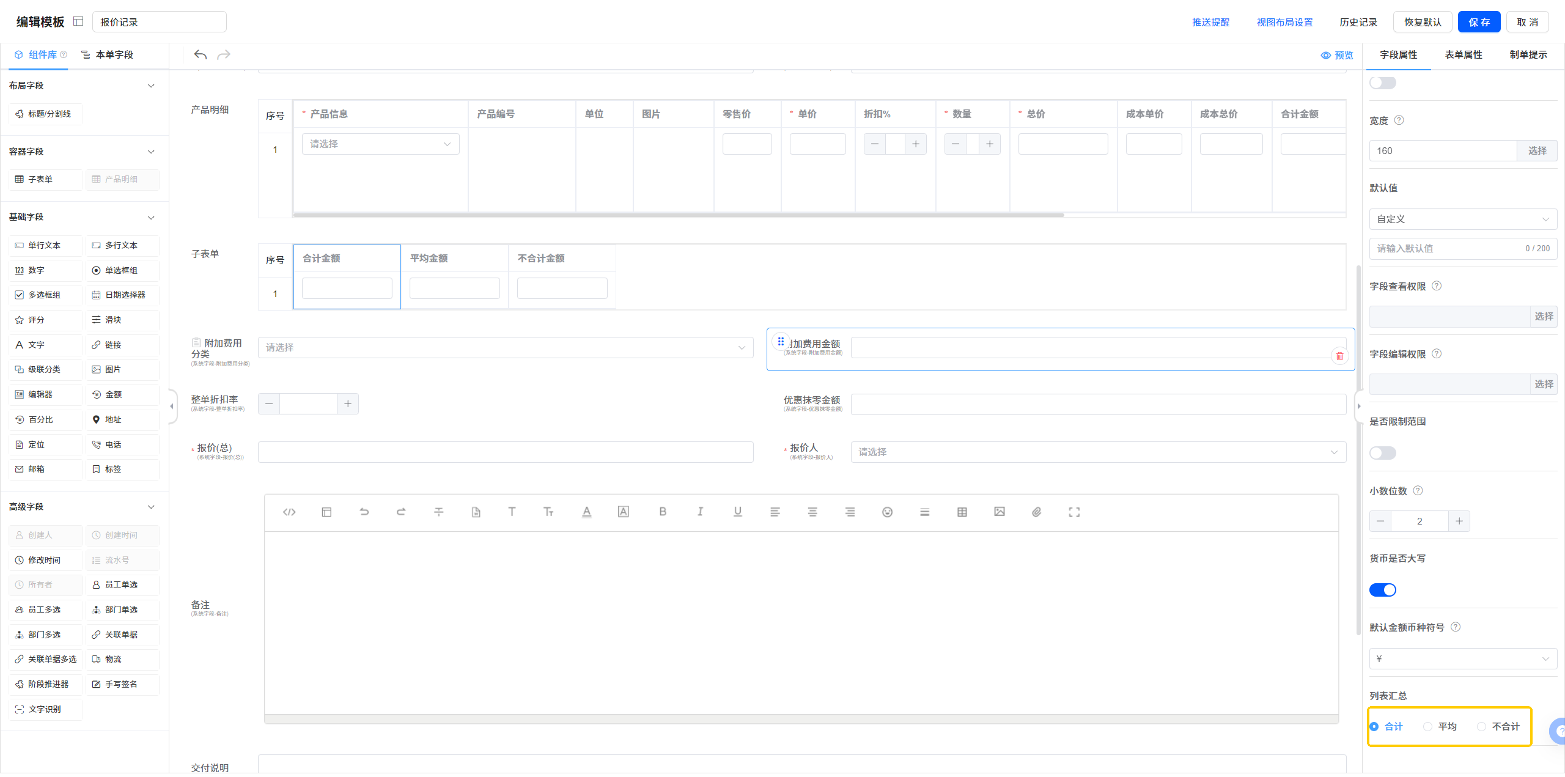The width and height of the screenshot is (1565, 777).
Task: Turn off the 货币是否大写 toggle
Action: point(1383,591)
